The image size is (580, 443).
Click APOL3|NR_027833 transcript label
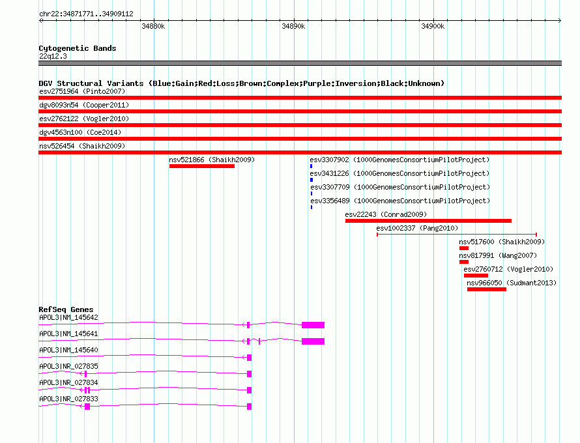coord(69,399)
